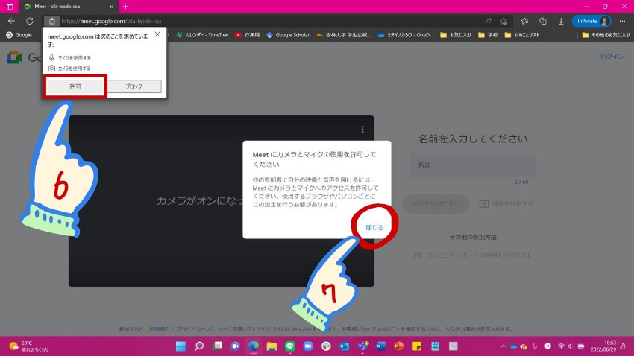Open the Collections icon in toolbar
This screenshot has height=356, width=634.
[x=542, y=21]
